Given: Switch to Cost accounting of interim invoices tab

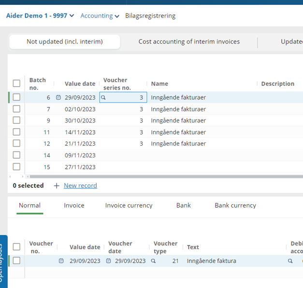Looking at the screenshot, I should [189, 42].
